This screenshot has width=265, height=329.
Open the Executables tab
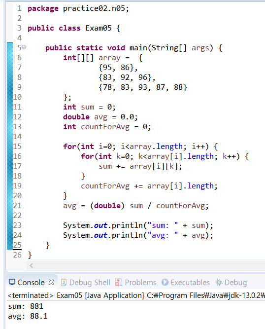tap(186, 283)
